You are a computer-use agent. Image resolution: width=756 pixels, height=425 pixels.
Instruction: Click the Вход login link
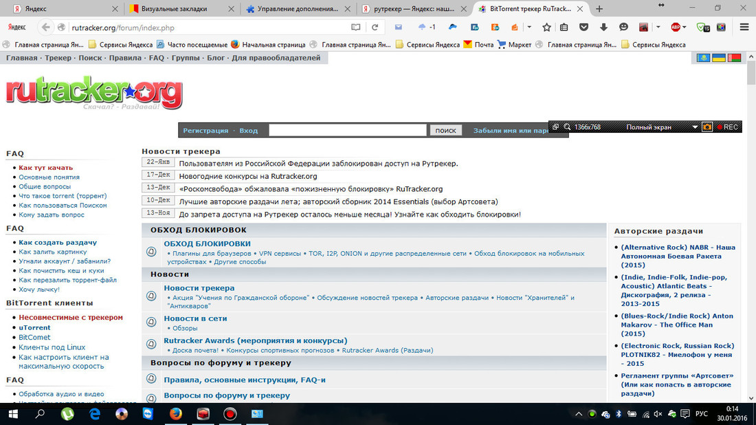pos(248,131)
